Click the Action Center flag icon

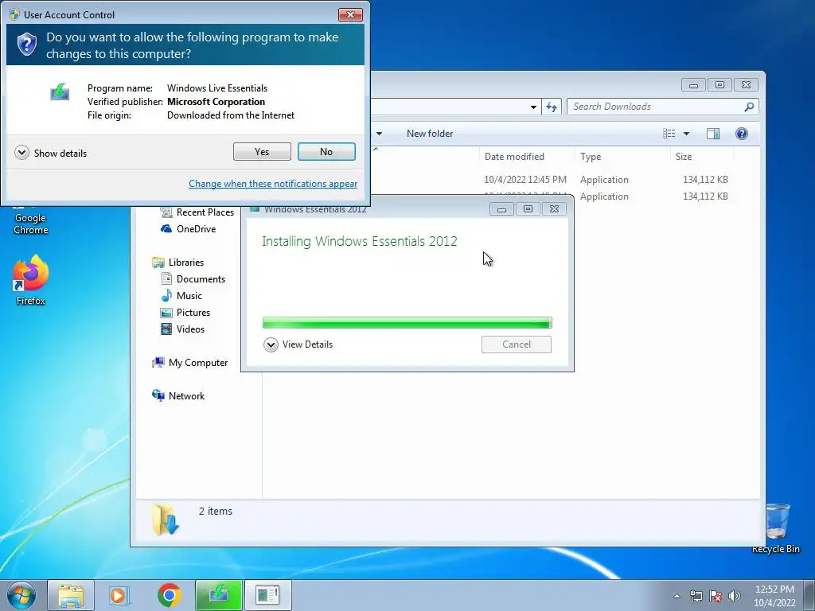pos(716,596)
